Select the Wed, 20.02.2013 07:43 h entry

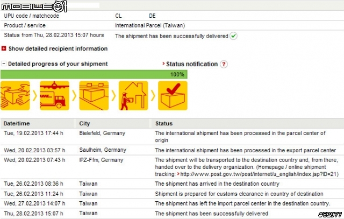pyautogui.click(x=34, y=160)
